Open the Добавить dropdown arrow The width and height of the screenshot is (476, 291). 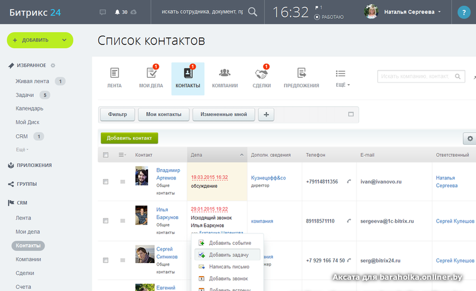64,40
